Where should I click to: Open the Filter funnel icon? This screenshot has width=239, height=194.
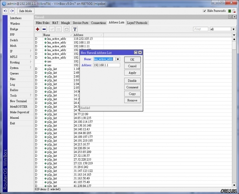pos(75,29)
